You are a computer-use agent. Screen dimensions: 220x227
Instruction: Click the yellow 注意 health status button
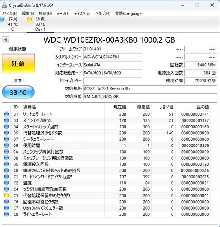(x=18, y=64)
